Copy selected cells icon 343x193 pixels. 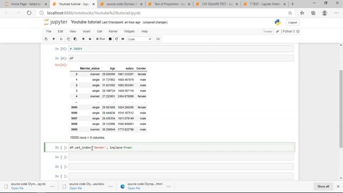(68, 39)
